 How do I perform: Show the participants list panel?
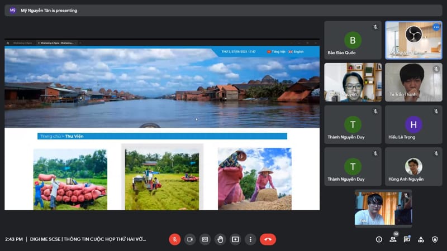point(393,239)
